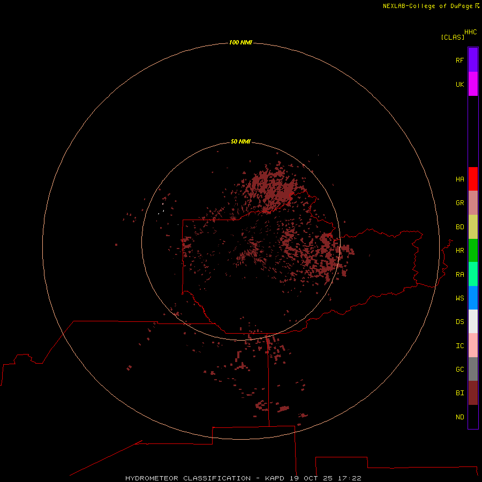Click the 'GR' legend label
This screenshot has width=482, height=482.
point(460,203)
